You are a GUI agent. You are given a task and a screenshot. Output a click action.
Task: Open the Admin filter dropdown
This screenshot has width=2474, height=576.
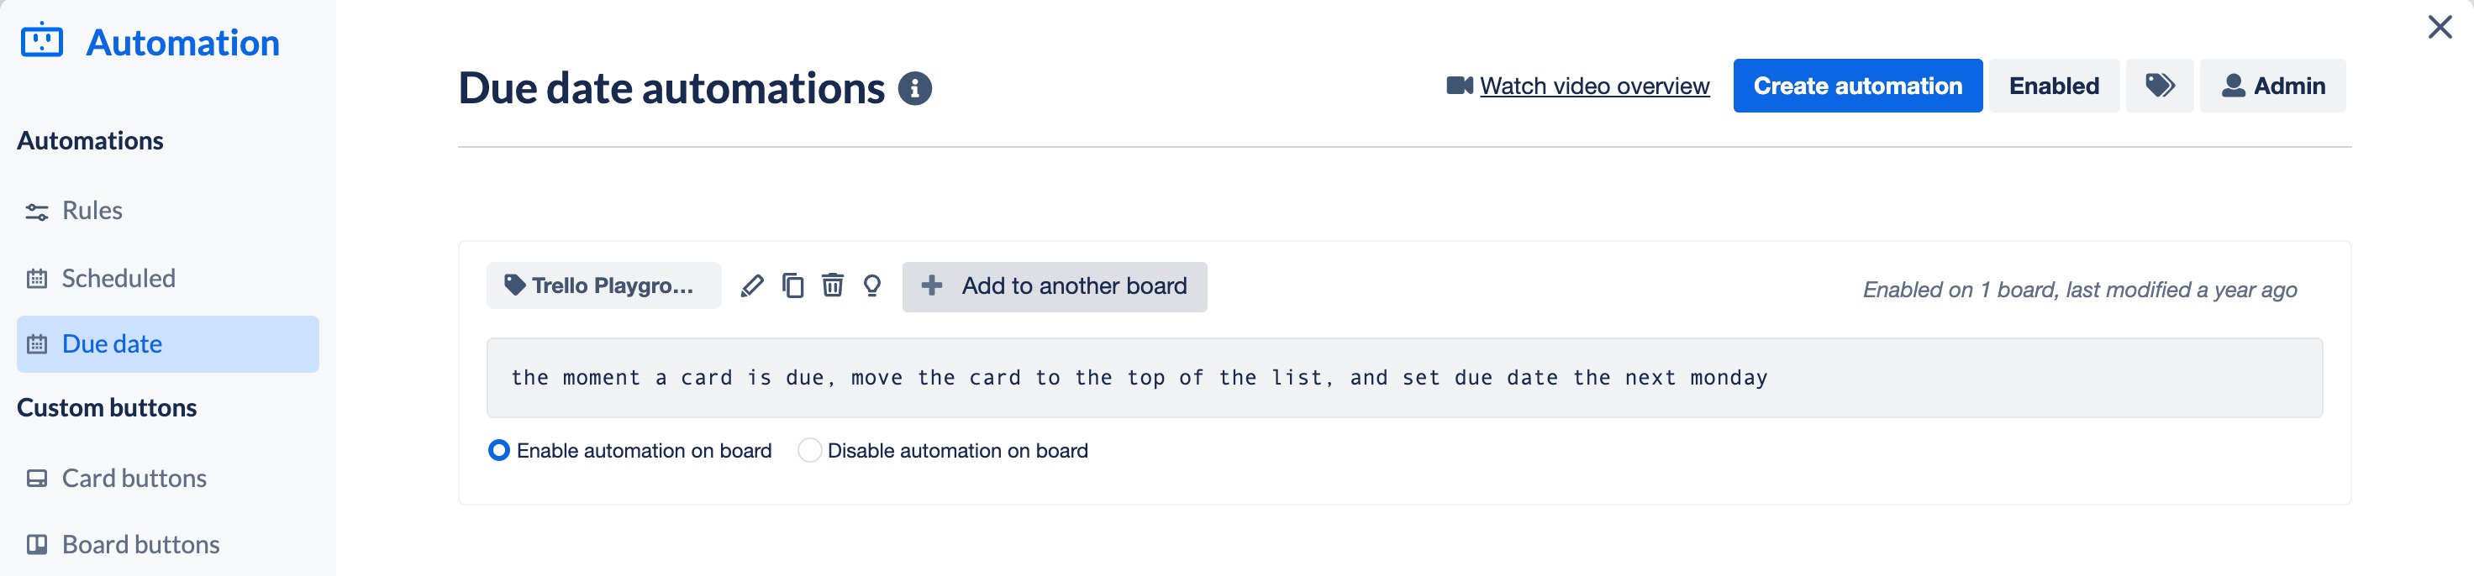point(2272,86)
